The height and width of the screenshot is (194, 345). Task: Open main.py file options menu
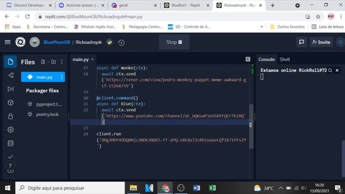[61, 77]
